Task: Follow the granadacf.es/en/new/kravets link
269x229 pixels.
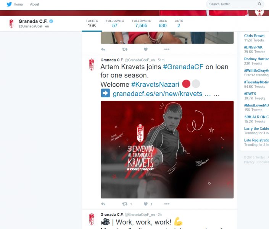Action: coord(157,93)
